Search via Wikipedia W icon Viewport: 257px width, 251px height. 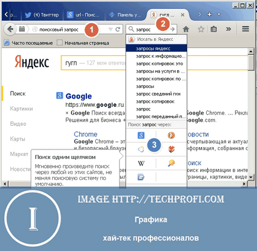[x=141, y=163]
